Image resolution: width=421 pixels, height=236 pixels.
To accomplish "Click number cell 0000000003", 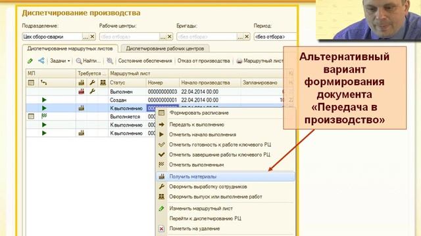I will pos(162,92).
